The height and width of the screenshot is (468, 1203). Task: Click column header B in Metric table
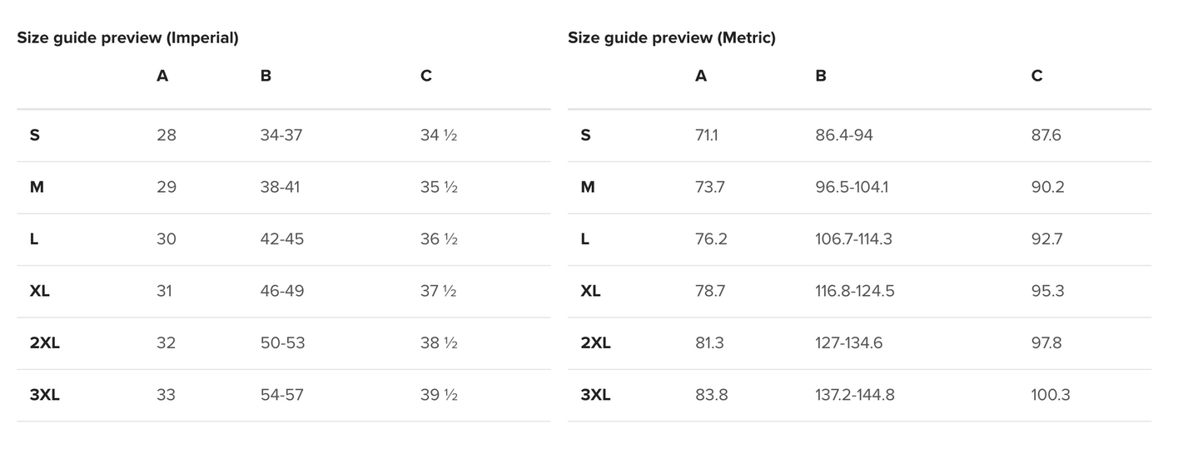[x=821, y=76]
